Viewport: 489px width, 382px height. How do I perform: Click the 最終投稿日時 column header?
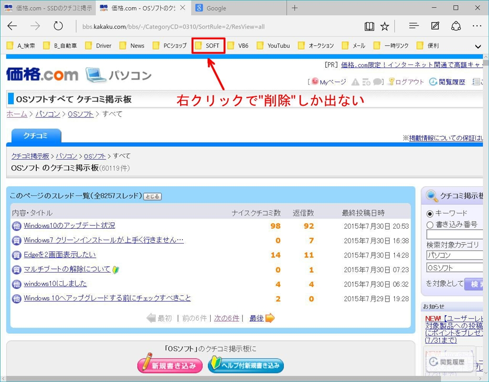coord(363,213)
